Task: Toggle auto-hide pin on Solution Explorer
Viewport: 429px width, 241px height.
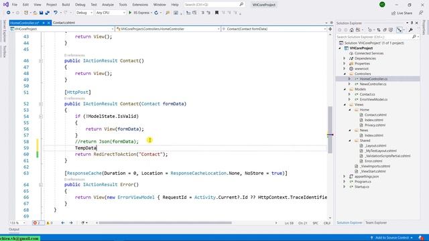Action: [x=412, y=23]
